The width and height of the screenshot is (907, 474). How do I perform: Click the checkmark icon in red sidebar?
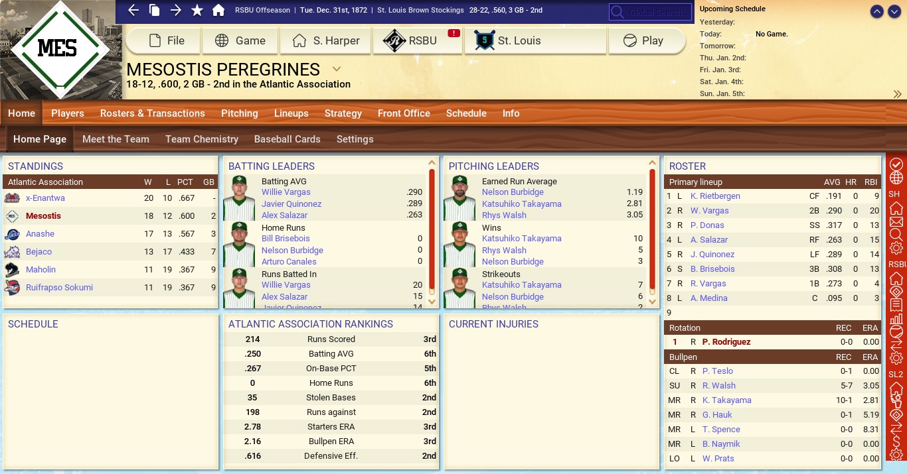coord(896,164)
